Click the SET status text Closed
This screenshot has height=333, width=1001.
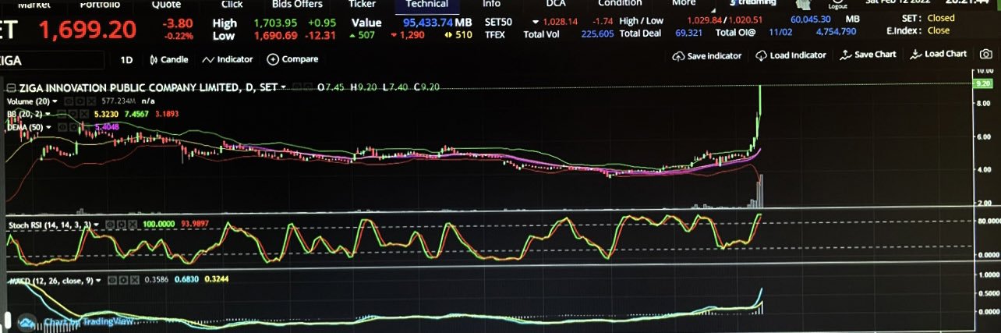pyautogui.click(x=941, y=18)
